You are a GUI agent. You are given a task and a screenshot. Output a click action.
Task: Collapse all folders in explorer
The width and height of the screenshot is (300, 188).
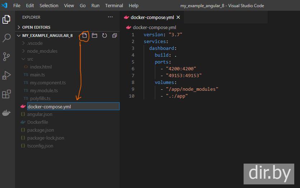click(x=115, y=36)
